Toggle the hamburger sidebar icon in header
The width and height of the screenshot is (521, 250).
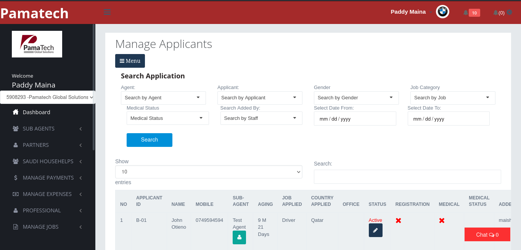(107, 12)
